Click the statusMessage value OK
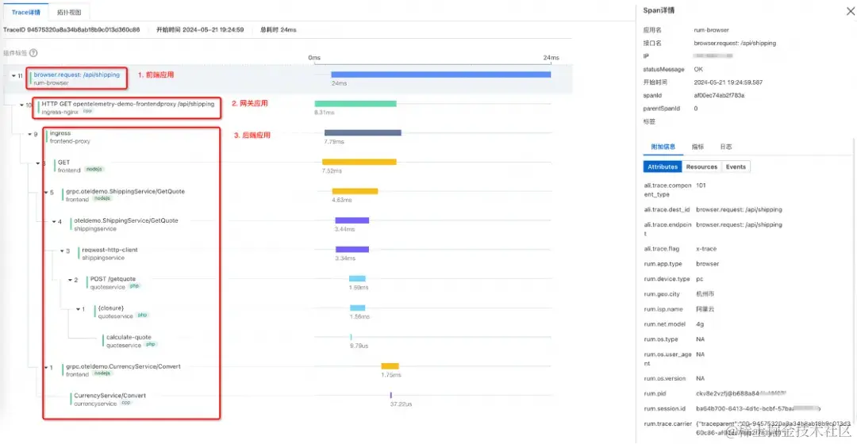The height and width of the screenshot is (444, 857). coord(698,69)
